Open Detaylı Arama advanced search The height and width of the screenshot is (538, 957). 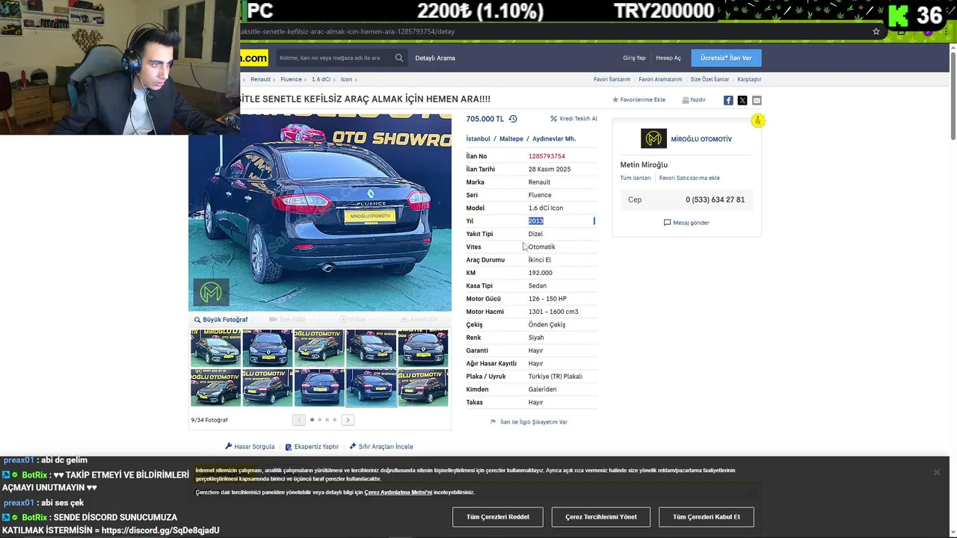coord(435,58)
